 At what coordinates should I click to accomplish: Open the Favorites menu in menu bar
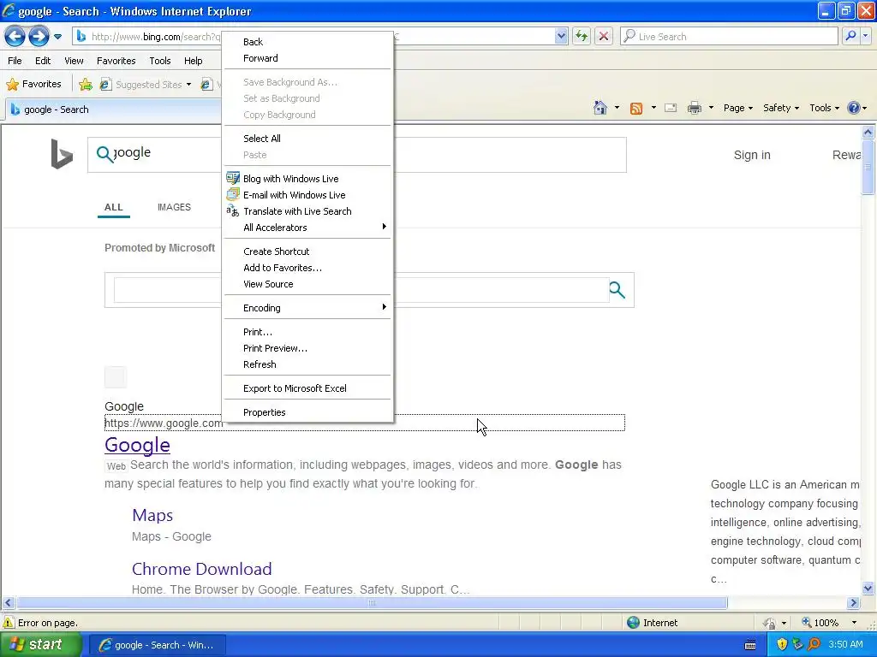tap(116, 61)
